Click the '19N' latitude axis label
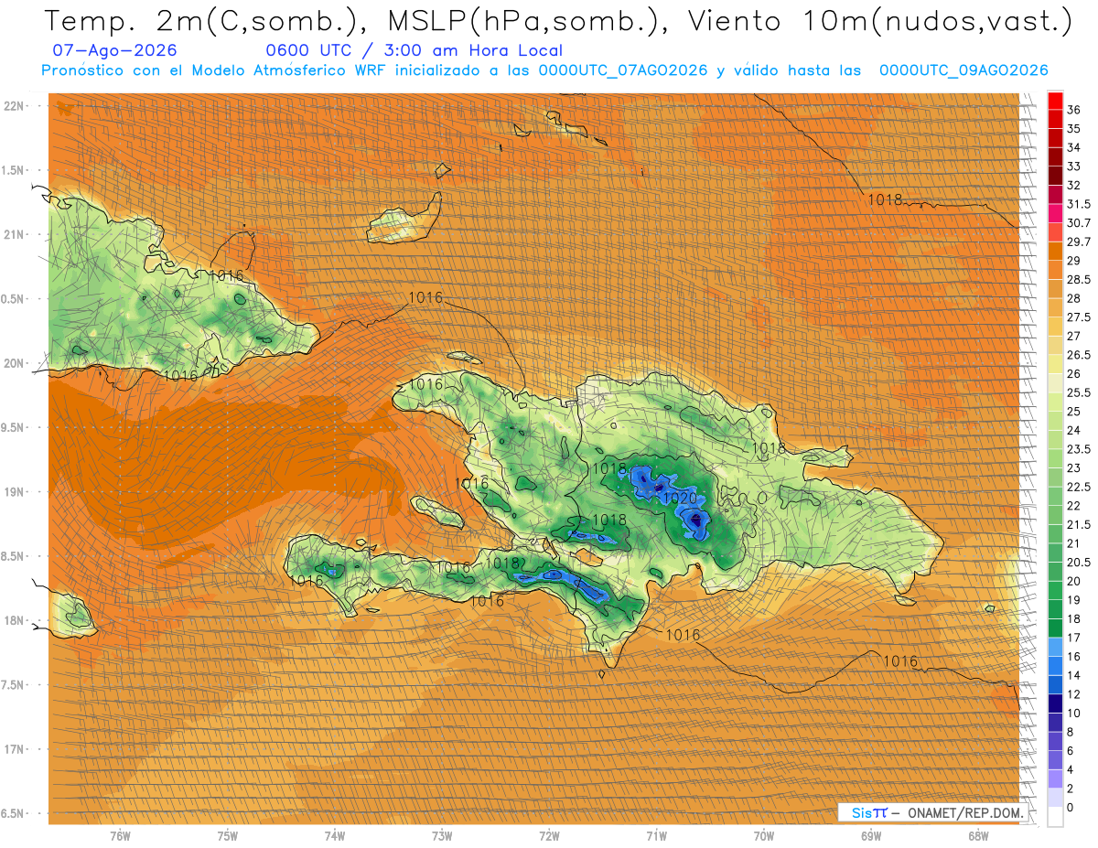Image resolution: width=1098 pixels, height=848 pixels. [14, 492]
